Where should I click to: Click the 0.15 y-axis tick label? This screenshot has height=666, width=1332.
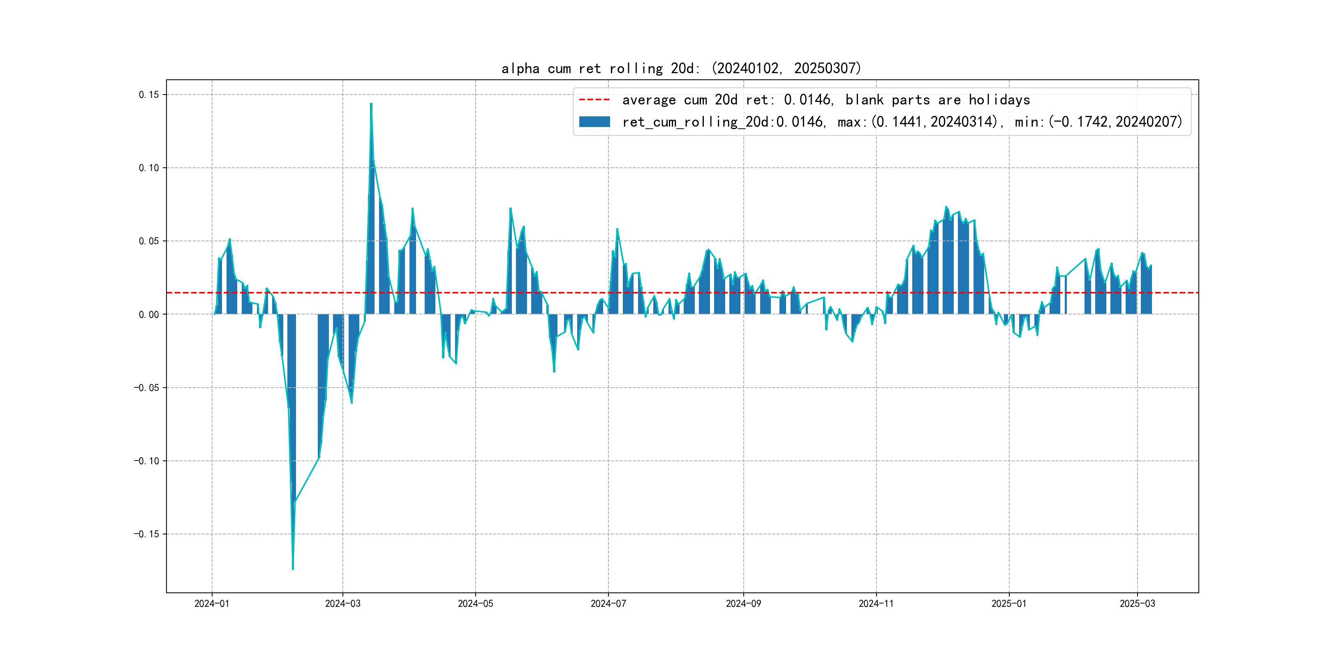tap(148, 95)
